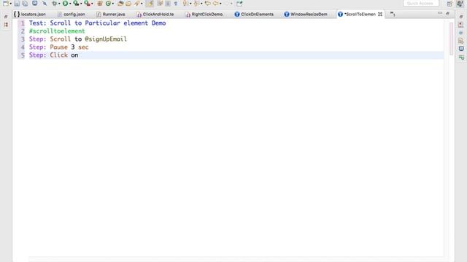This screenshot has width=467, height=262.
Task: Open the right trim Outline icon
Action: pyautogui.click(x=461, y=33)
